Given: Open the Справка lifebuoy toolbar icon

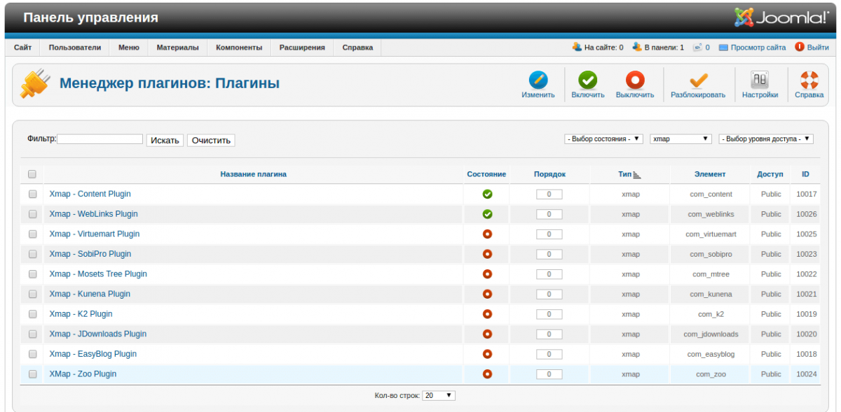Looking at the screenshot, I should click(x=809, y=80).
